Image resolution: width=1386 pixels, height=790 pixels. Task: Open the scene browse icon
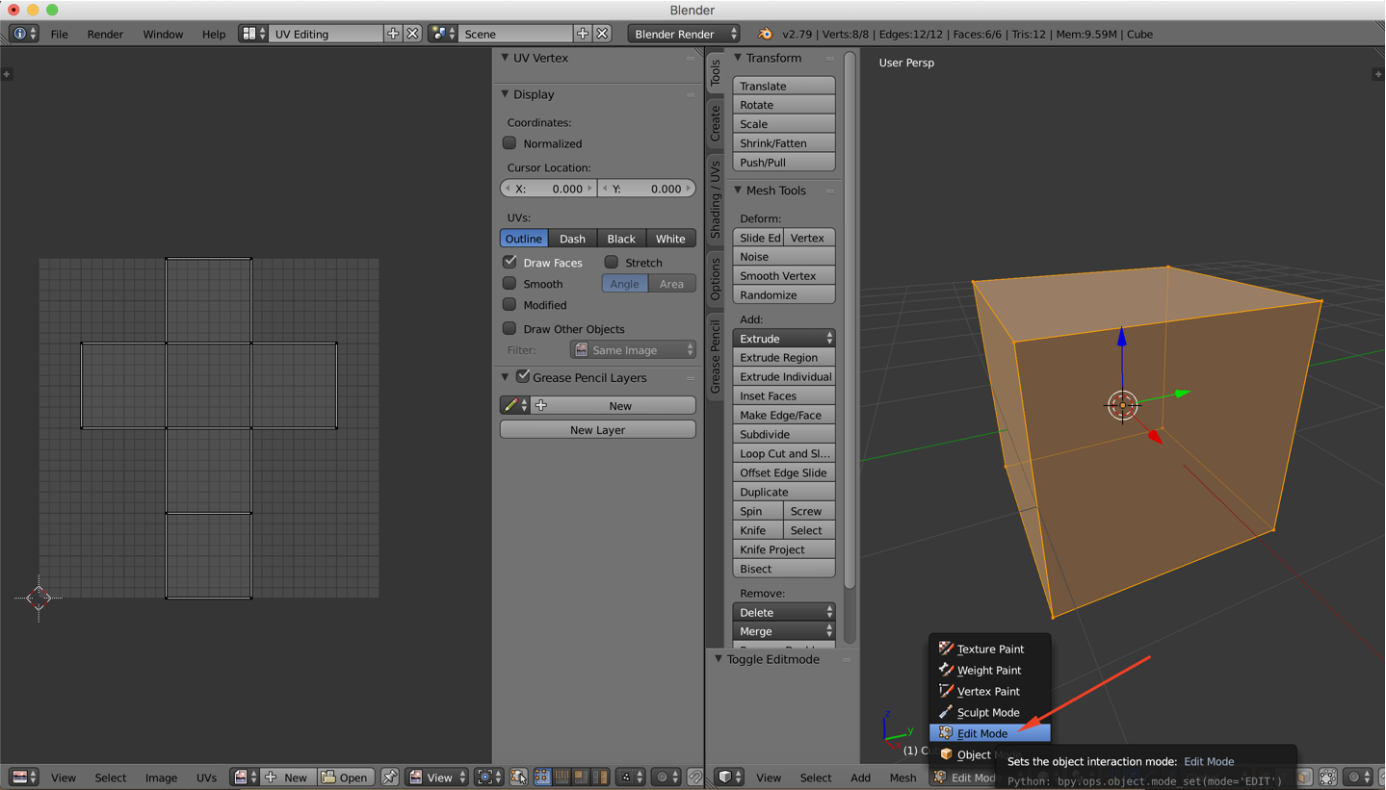(443, 34)
